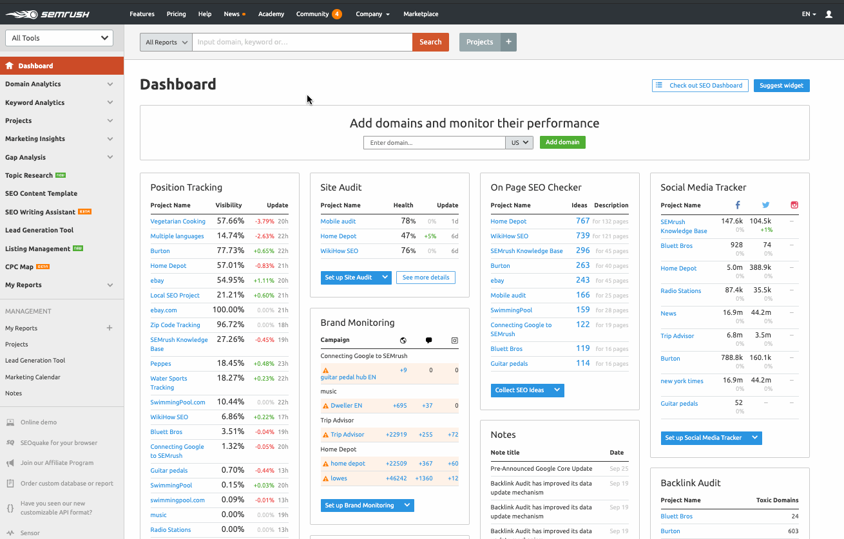Open Vegetarian Cooking project link
Image resolution: width=844 pixels, height=539 pixels.
pos(178,222)
